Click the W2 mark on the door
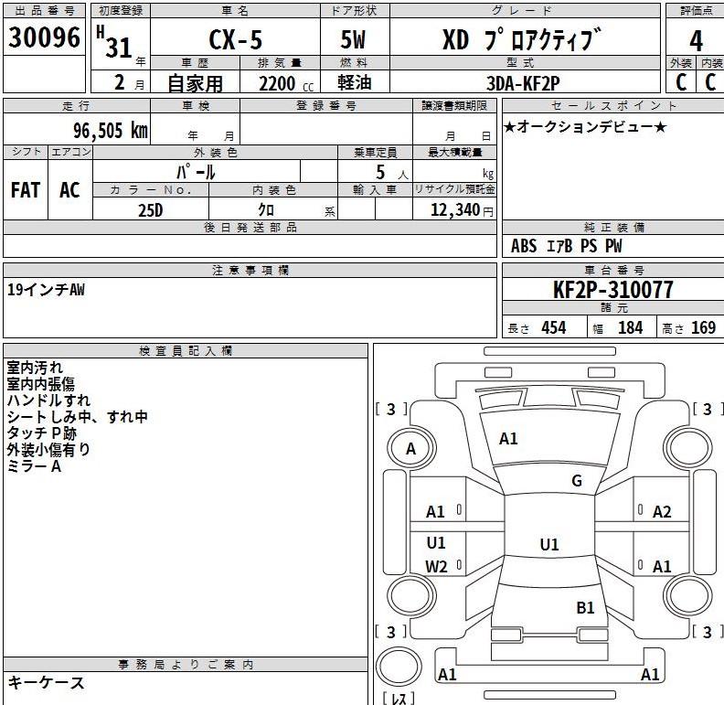This screenshot has width=724, height=705. coord(436,566)
